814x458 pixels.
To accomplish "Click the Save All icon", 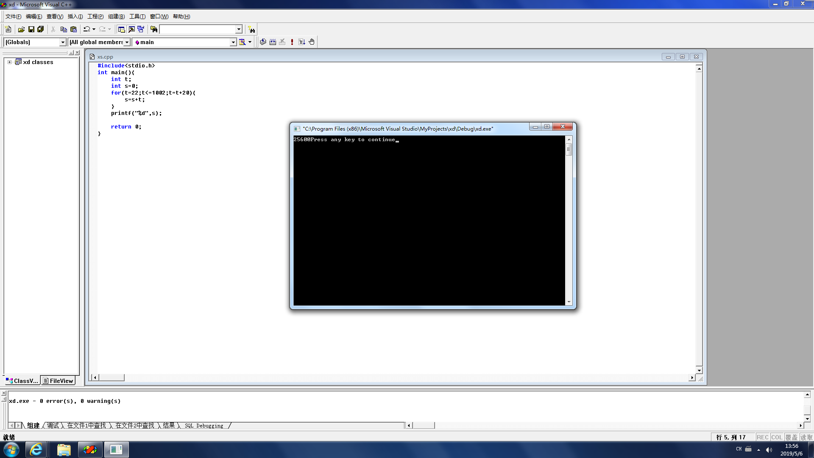I will 41,29.
